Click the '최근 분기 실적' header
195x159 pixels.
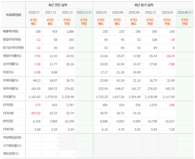click(x=144, y=5)
